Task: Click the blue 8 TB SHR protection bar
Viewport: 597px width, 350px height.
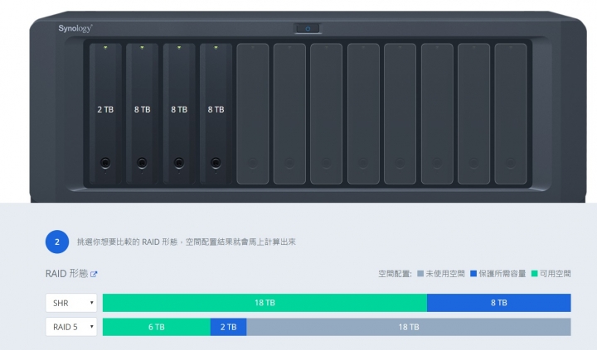Action: pyautogui.click(x=499, y=303)
